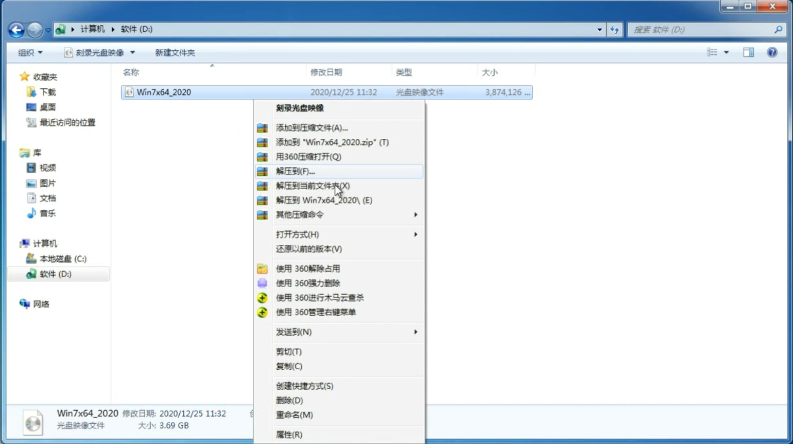This screenshot has width=793, height=444.
Task: Click 还原以前的版本 option
Action: (309, 249)
